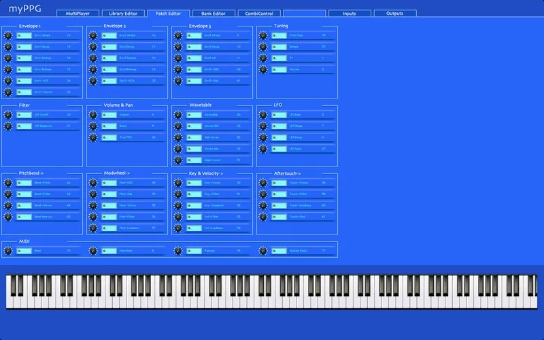Viewport: 544px width, 340px height.
Task: Click the Env2 Release knob
Action: (93, 69)
